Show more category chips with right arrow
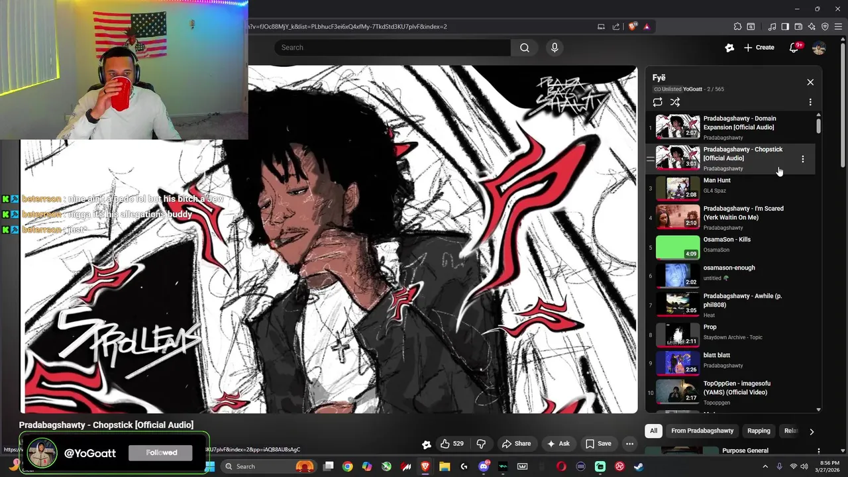This screenshot has height=477, width=848. pos(812,431)
